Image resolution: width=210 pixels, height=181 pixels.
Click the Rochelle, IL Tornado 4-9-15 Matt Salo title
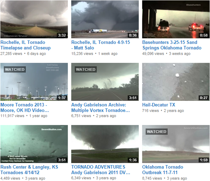point(100,45)
